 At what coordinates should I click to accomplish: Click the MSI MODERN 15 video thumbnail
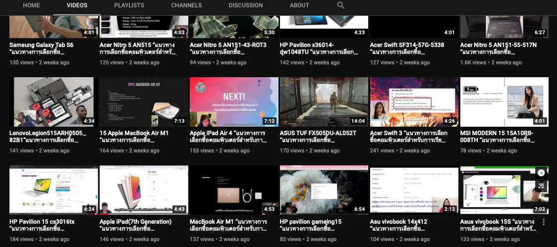point(504,102)
